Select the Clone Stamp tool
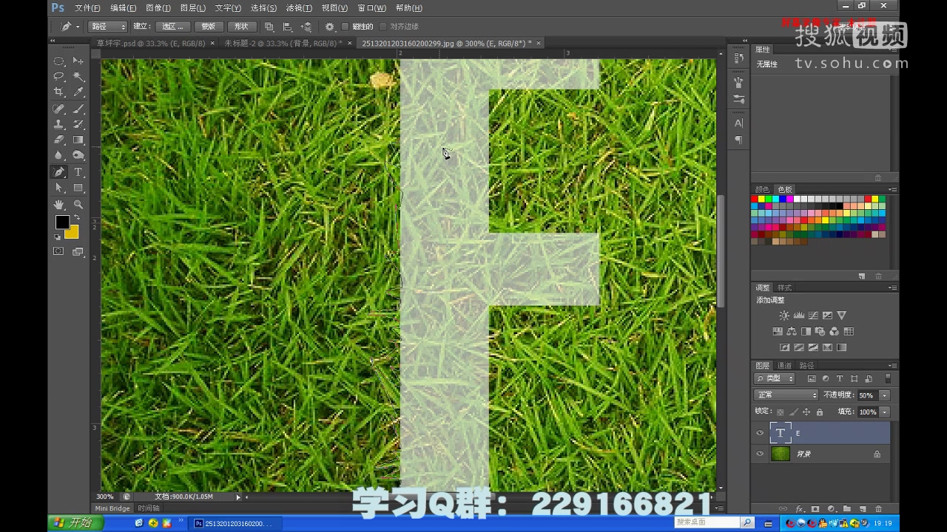This screenshot has width=947, height=532. coord(59,123)
